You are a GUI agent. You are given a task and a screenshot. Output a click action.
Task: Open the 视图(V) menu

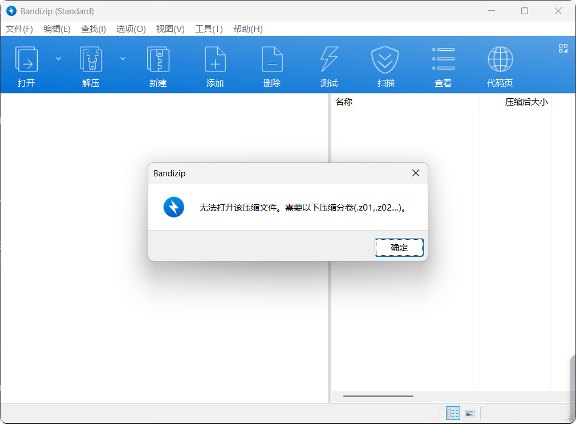click(x=169, y=29)
